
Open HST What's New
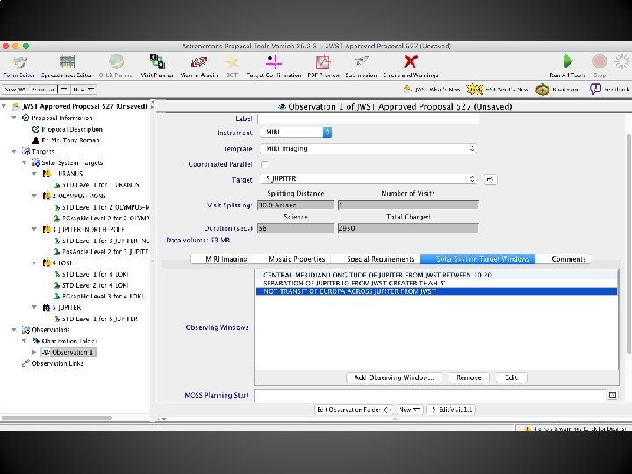(x=498, y=90)
